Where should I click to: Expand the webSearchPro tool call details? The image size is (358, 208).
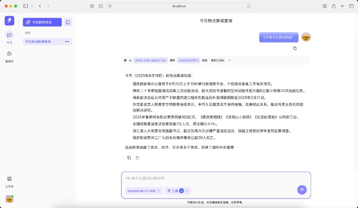pos(230,60)
